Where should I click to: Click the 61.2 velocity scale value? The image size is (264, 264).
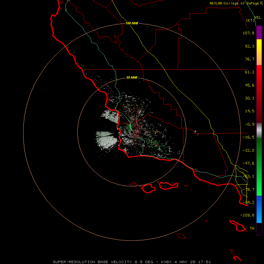coord(250,72)
